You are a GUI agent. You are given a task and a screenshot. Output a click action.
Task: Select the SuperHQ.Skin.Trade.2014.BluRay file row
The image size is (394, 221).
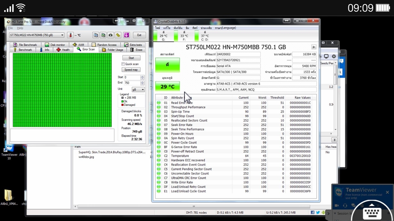coord(112,152)
